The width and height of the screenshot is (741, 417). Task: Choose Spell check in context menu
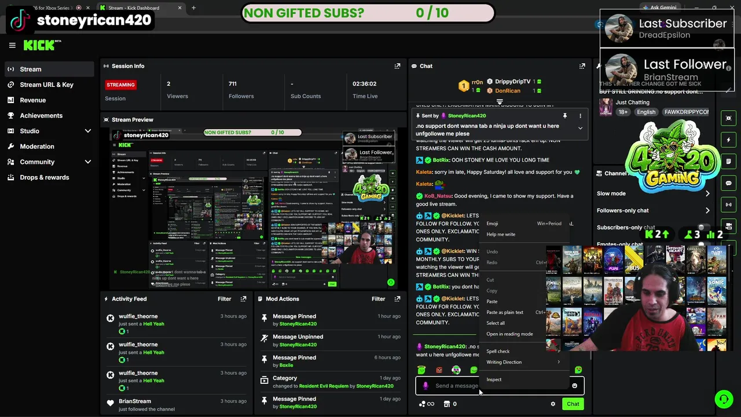pyautogui.click(x=524, y=351)
